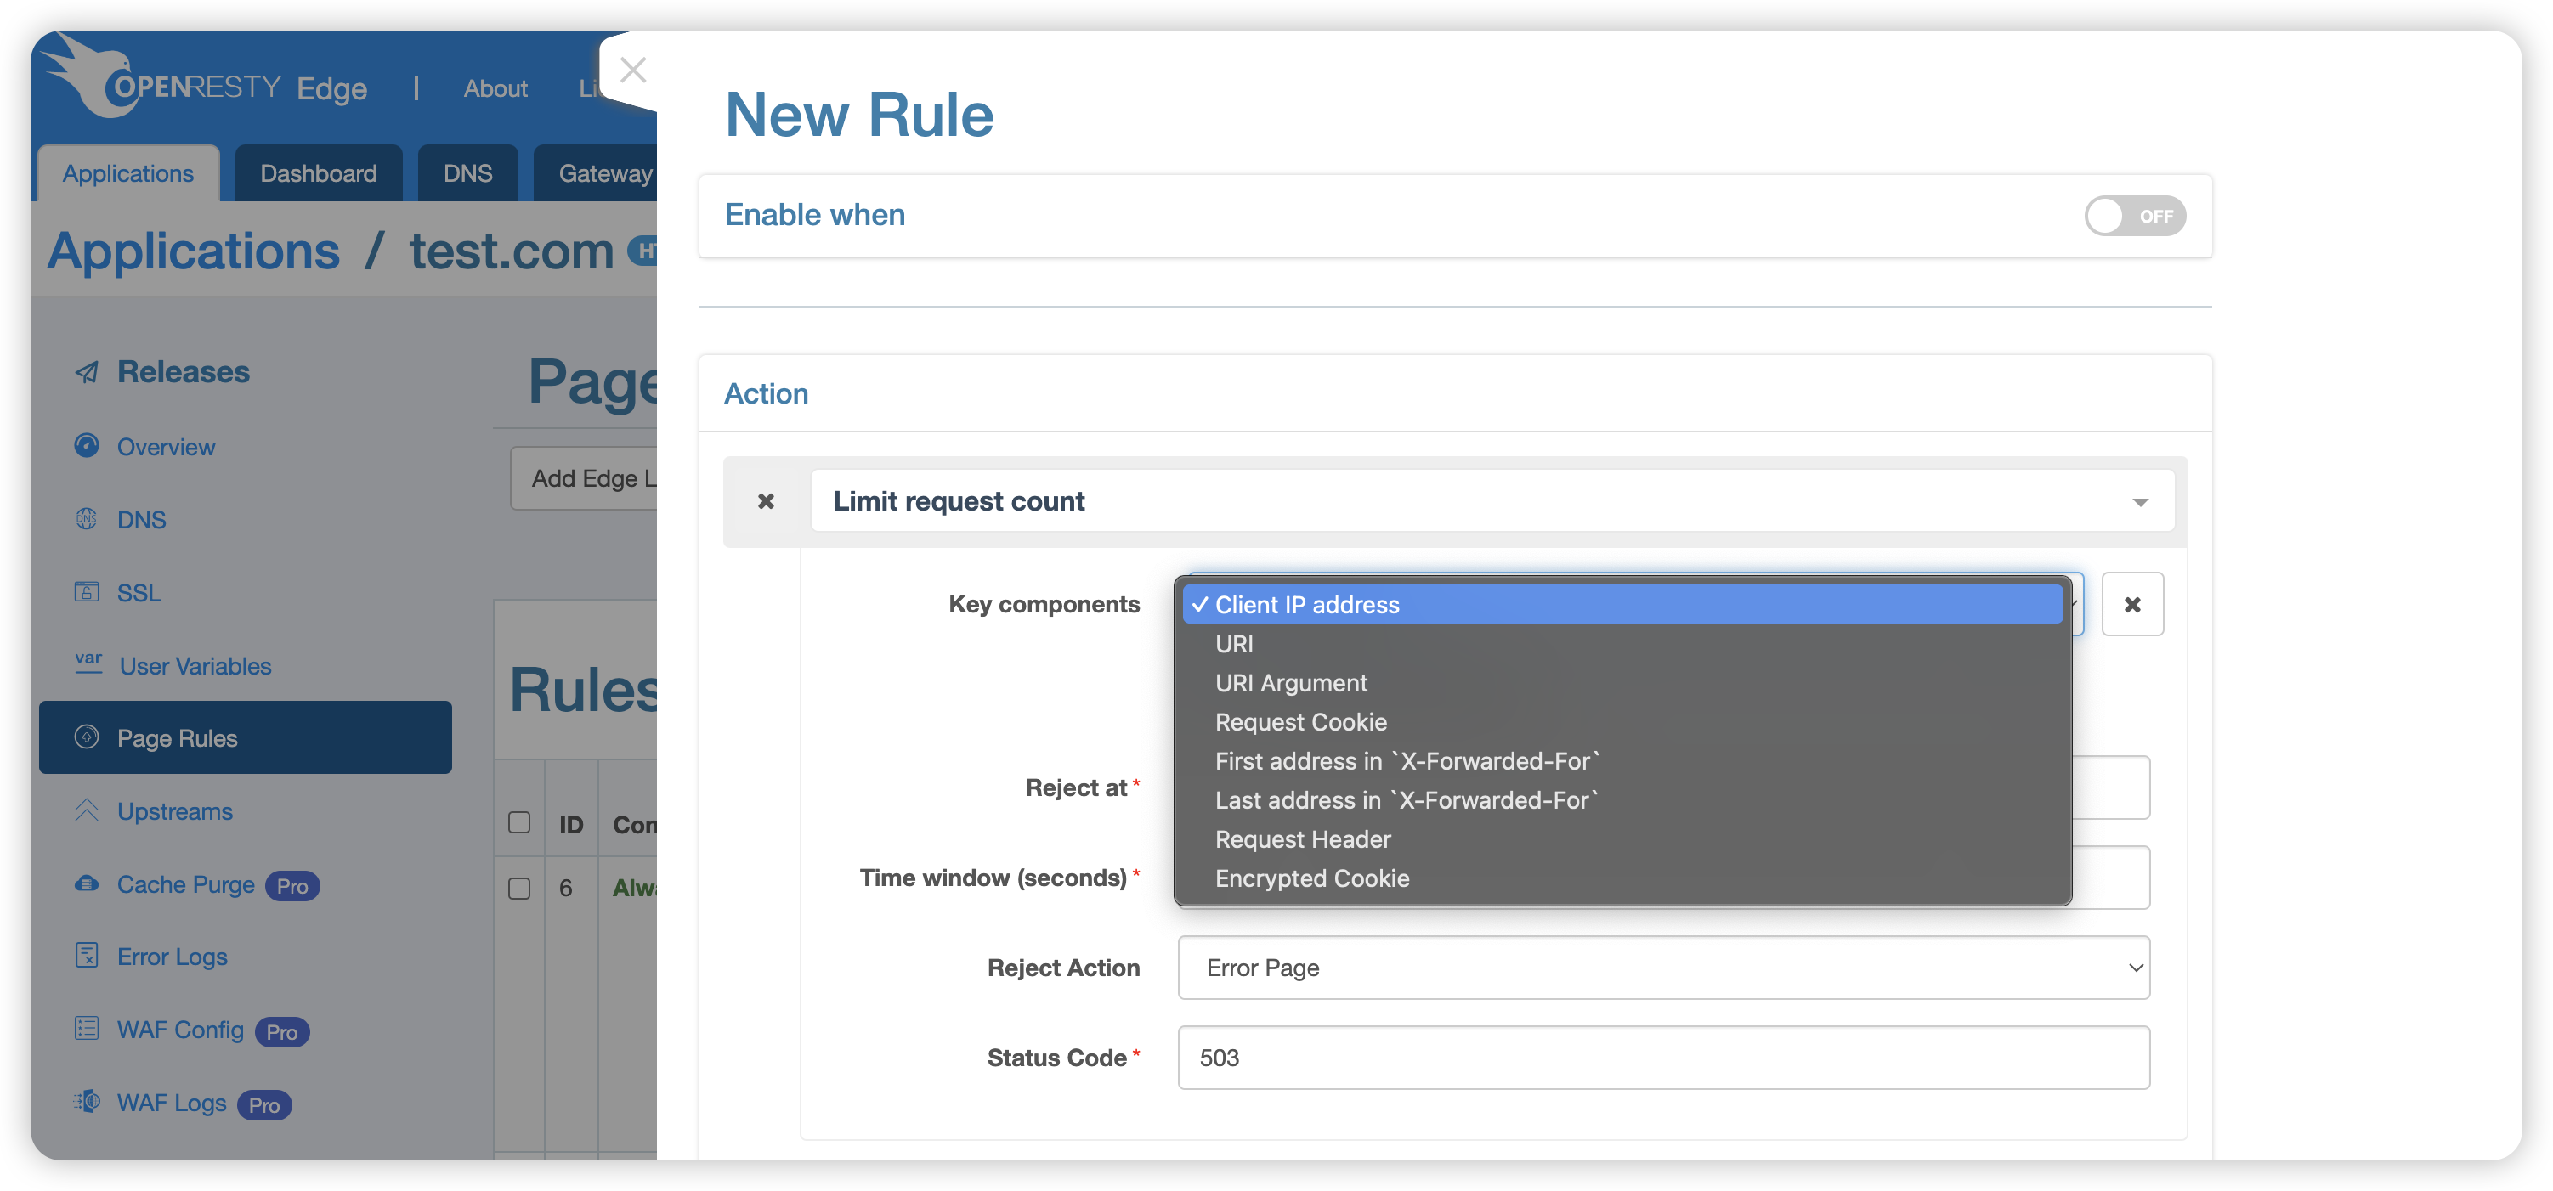Click the Page Rules icon in sidebar
Image resolution: width=2553 pixels, height=1191 pixels.
[88, 737]
